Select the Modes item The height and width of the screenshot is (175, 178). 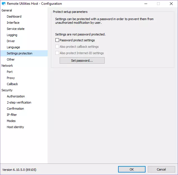tap(11, 121)
